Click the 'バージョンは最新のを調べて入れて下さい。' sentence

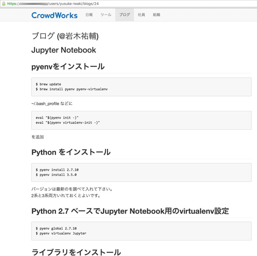click(72, 189)
